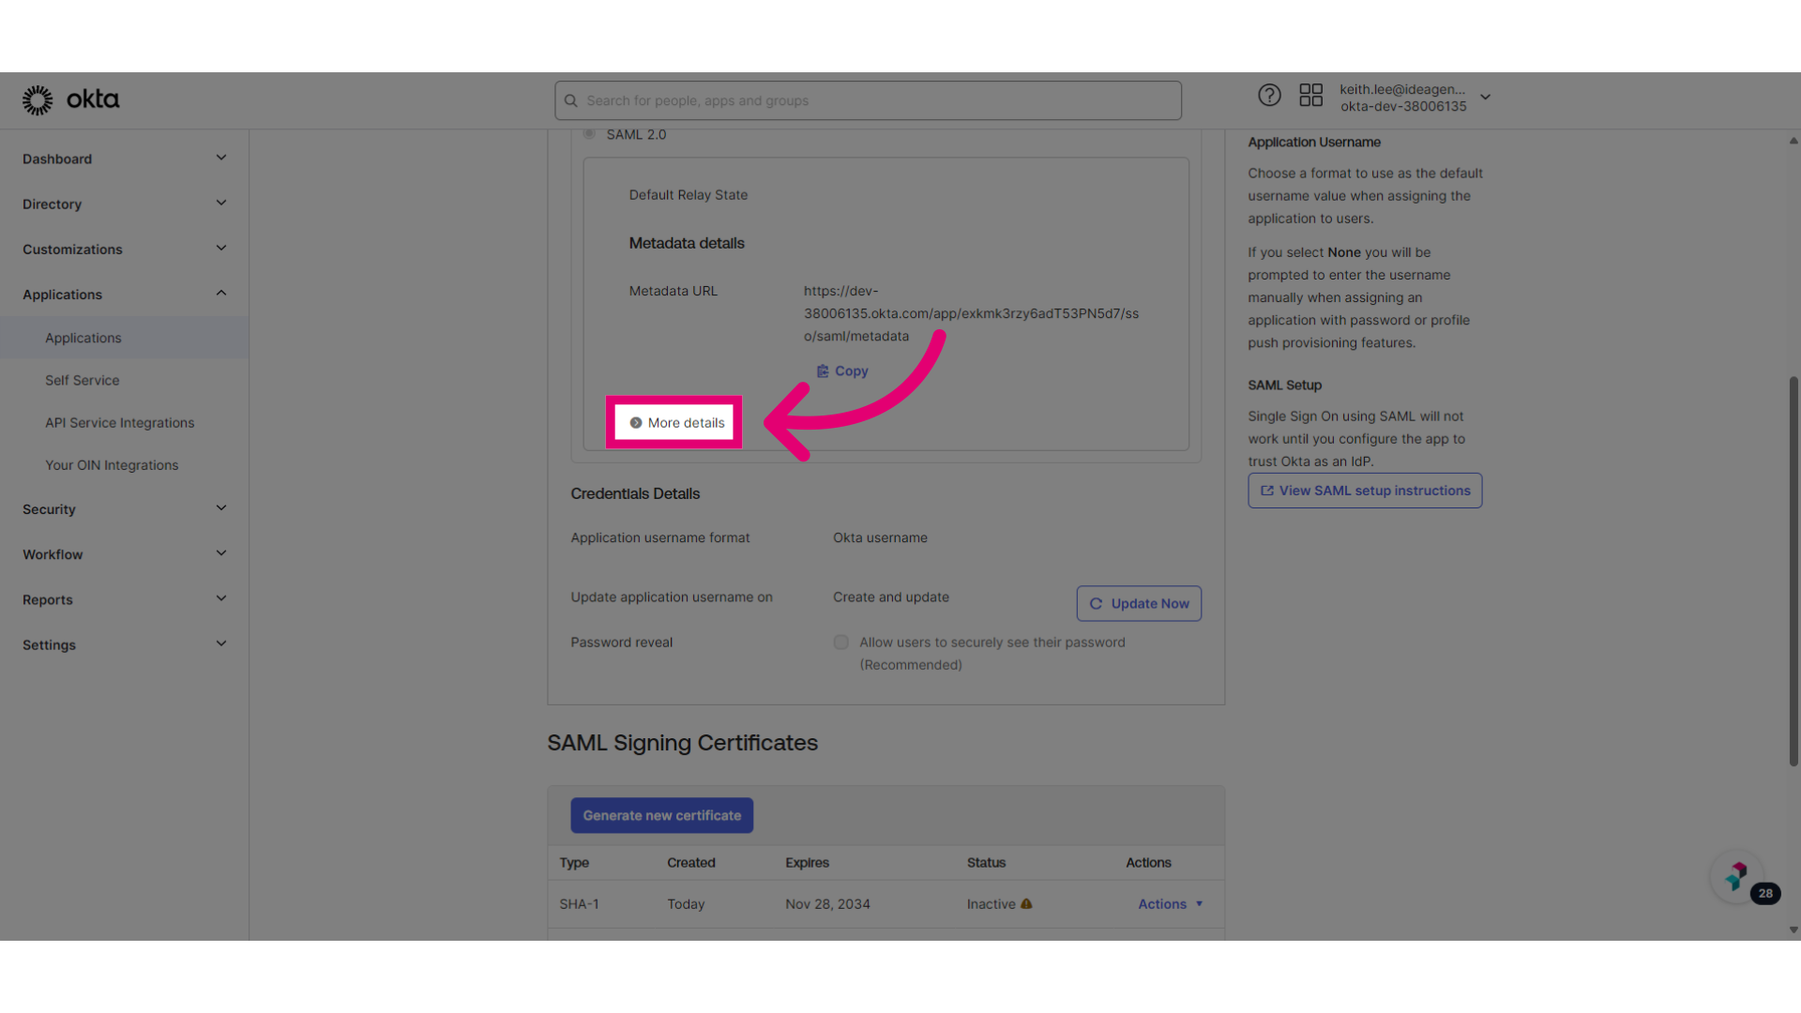Expand the Dashboard menu chevron

[x=221, y=158]
